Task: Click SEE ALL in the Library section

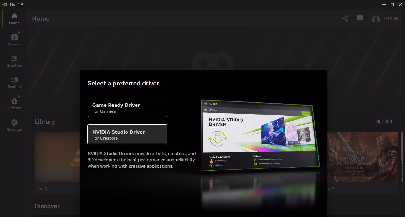Action: pyautogui.click(x=385, y=121)
